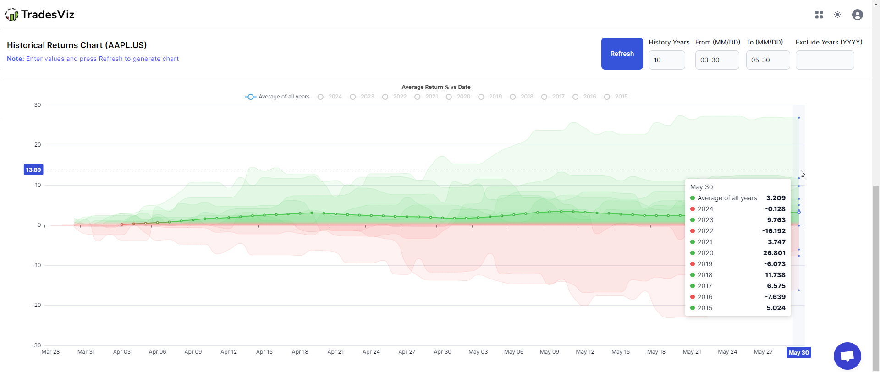Click the From (MM/DD) date field
880x372 pixels.
click(x=717, y=60)
